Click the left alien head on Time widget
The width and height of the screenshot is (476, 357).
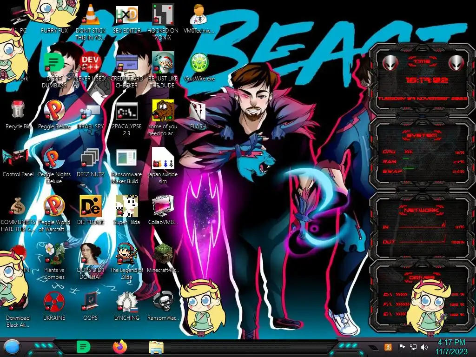point(390,63)
